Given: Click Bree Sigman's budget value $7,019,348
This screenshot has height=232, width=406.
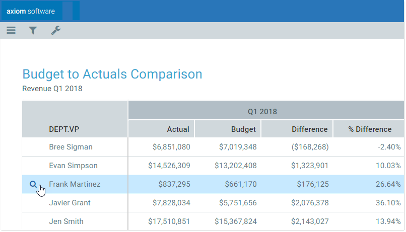Looking at the screenshot, I should [238, 147].
